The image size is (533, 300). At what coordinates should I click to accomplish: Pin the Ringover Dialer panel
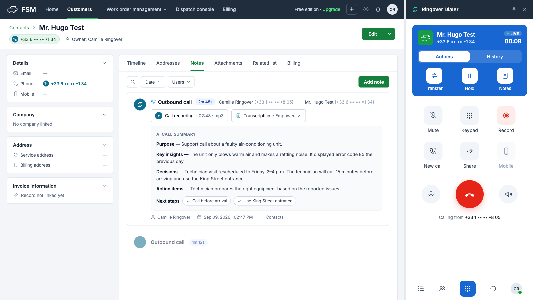(514, 9)
